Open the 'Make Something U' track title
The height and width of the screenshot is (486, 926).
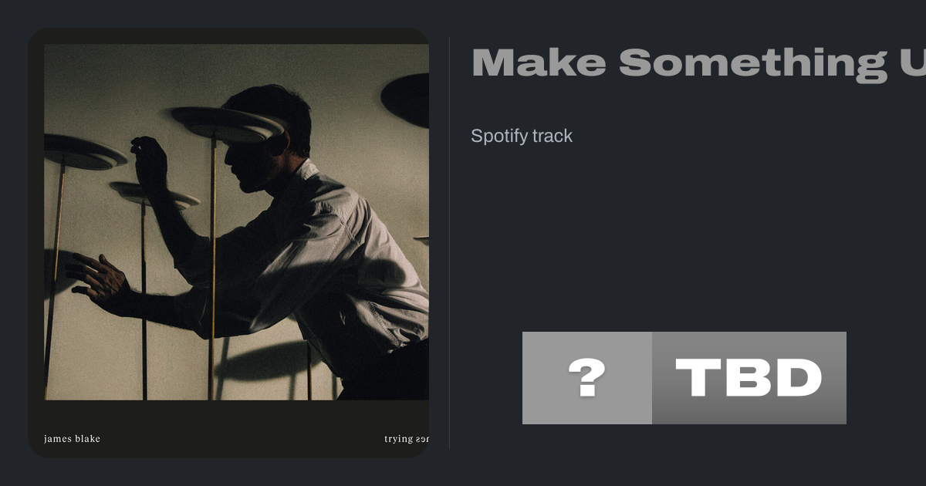698,62
